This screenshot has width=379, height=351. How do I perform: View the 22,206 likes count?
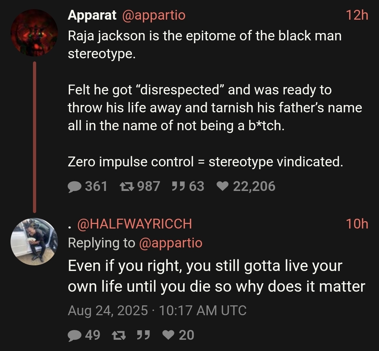(x=254, y=186)
